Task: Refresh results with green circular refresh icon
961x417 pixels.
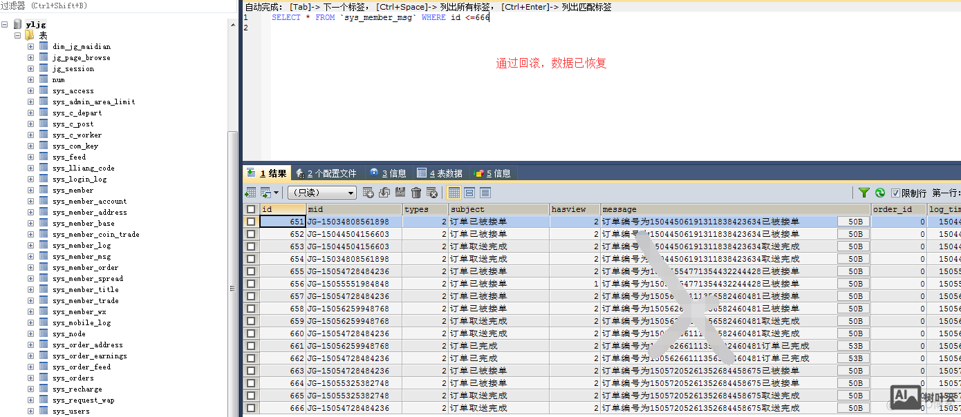Action: pyautogui.click(x=880, y=193)
